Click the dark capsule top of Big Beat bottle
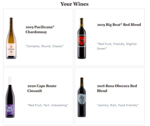150x126 pixels. point(81,20)
